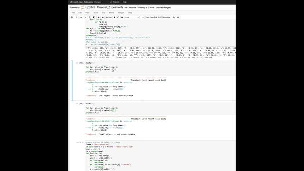
Task: Click inside the In [39] code editor
Action: point(160,108)
